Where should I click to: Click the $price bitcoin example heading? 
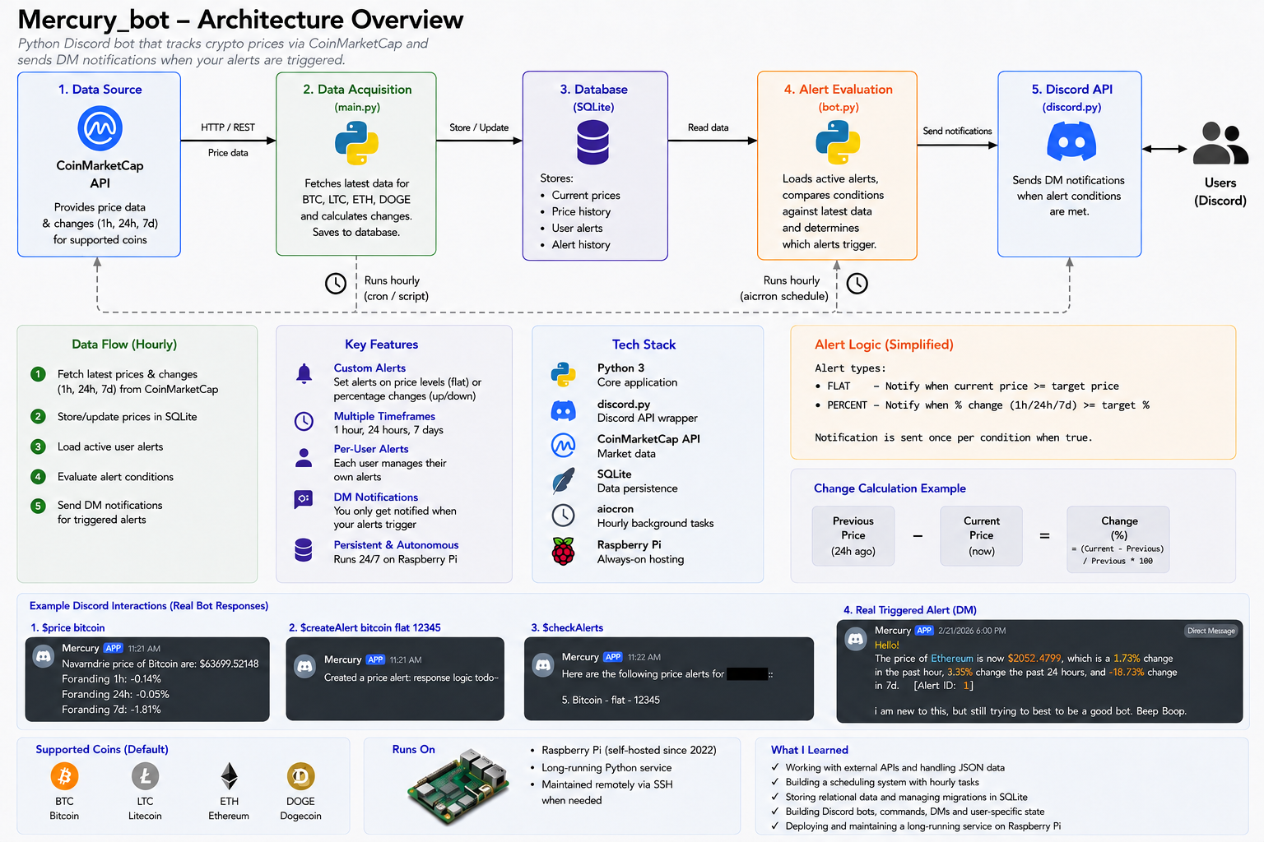[67, 627]
